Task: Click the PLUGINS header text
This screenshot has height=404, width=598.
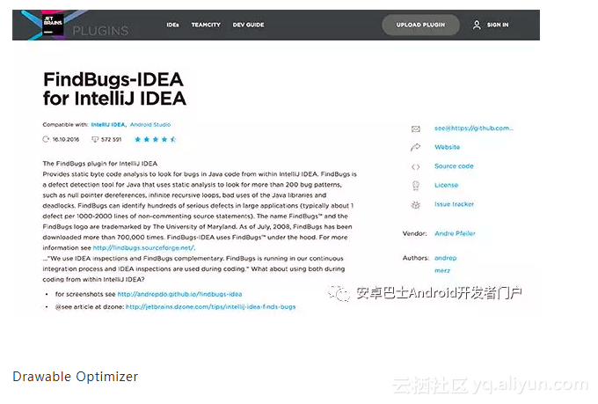Action: coord(100,31)
